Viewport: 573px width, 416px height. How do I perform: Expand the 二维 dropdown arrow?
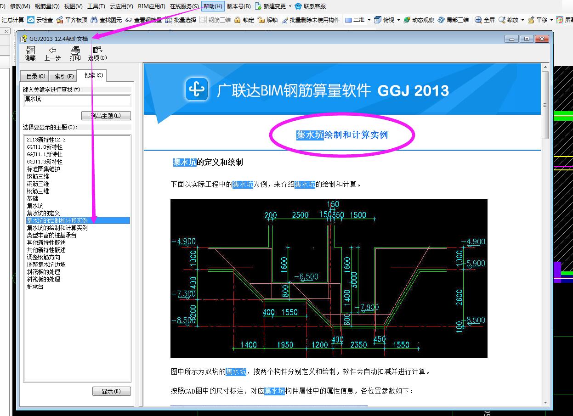coord(369,20)
